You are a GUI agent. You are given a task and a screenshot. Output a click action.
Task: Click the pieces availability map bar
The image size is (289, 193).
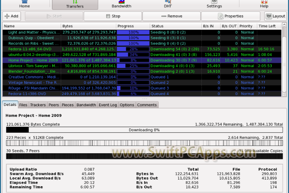144,143
